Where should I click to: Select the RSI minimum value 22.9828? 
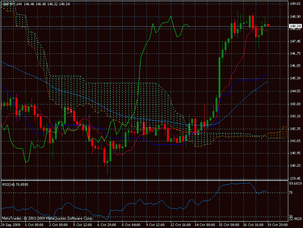point(295,219)
